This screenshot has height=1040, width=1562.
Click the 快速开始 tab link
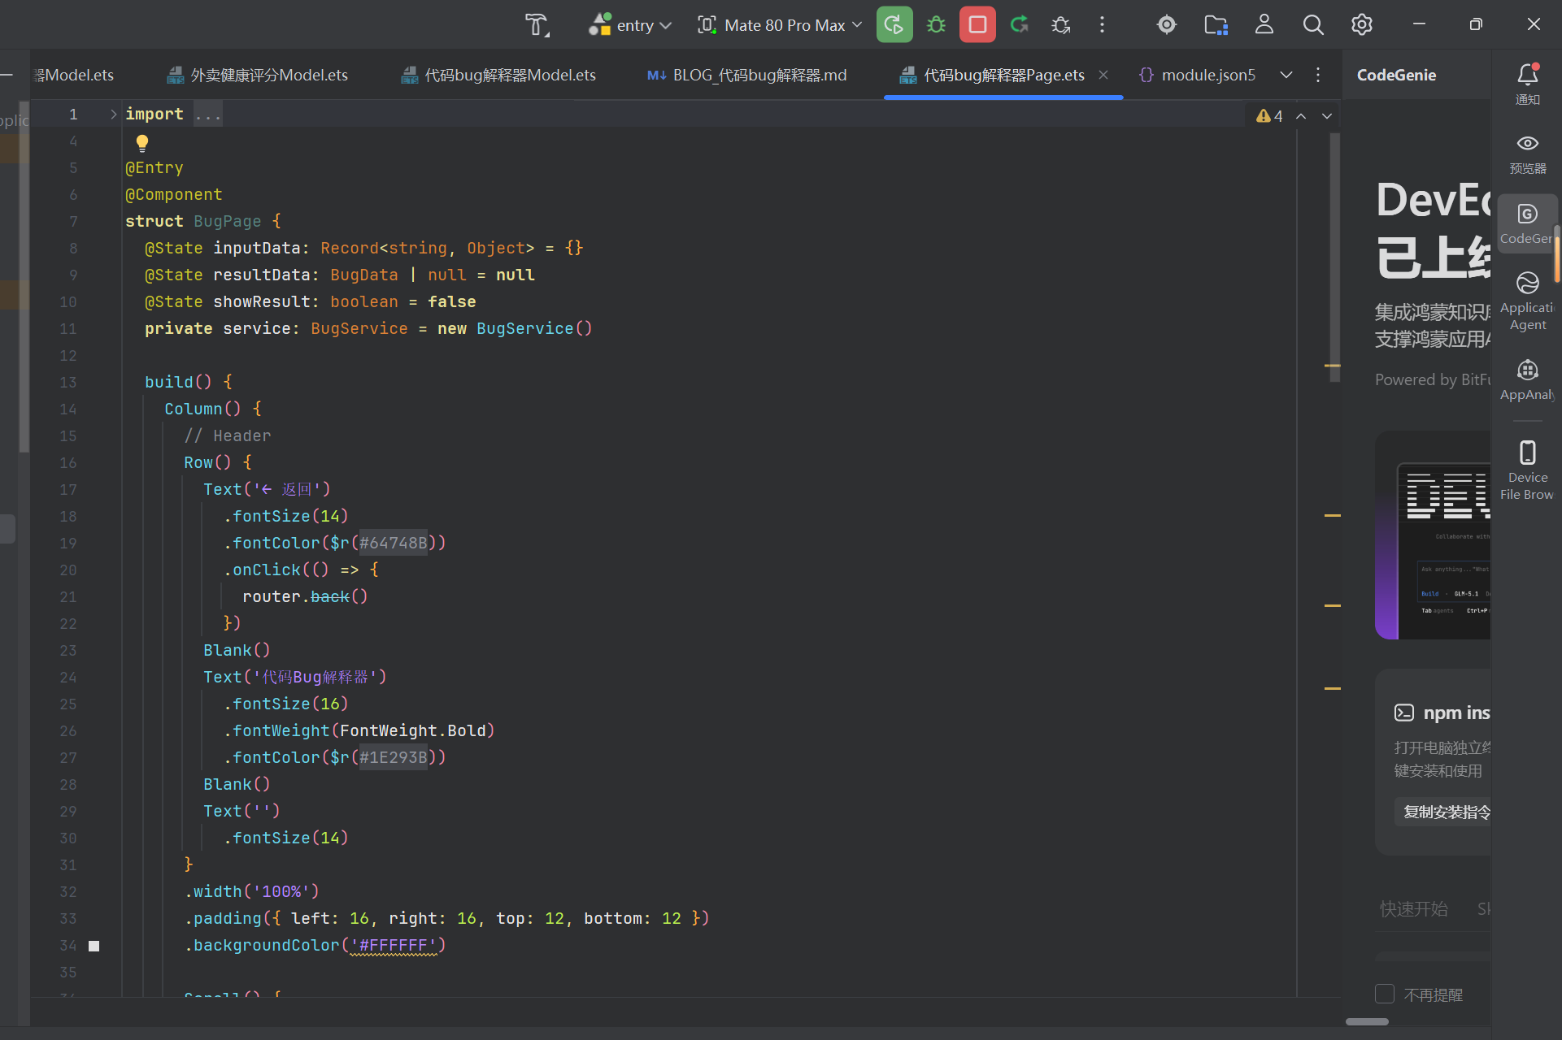1414,908
